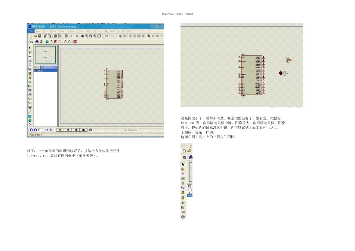This screenshot has width=355, height=251.
Task: Open File menu in main ISIS window
Action: pyautogui.click(x=31, y=31)
